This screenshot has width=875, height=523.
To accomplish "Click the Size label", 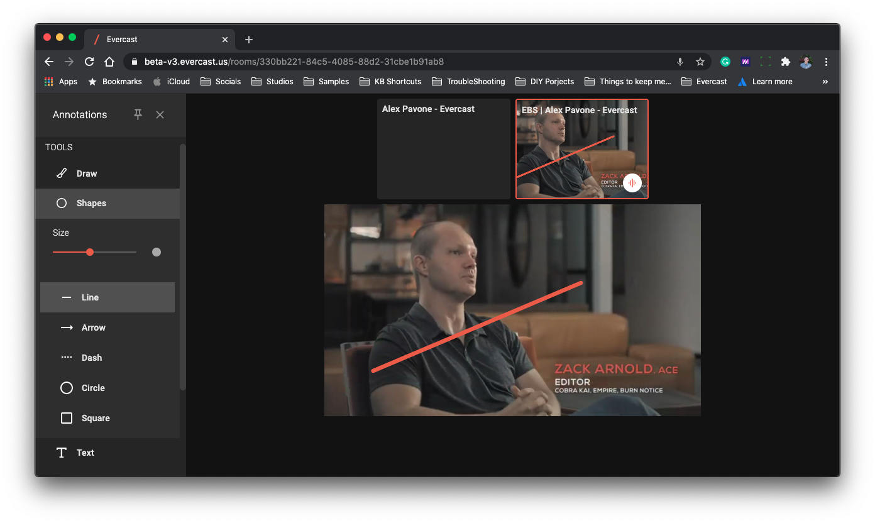I will coord(61,233).
